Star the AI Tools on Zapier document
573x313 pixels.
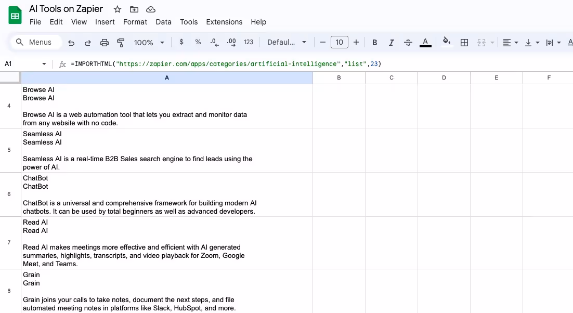click(x=118, y=9)
